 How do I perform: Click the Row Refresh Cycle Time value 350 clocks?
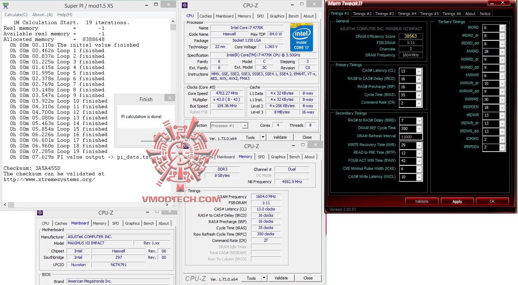click(266, 234)
